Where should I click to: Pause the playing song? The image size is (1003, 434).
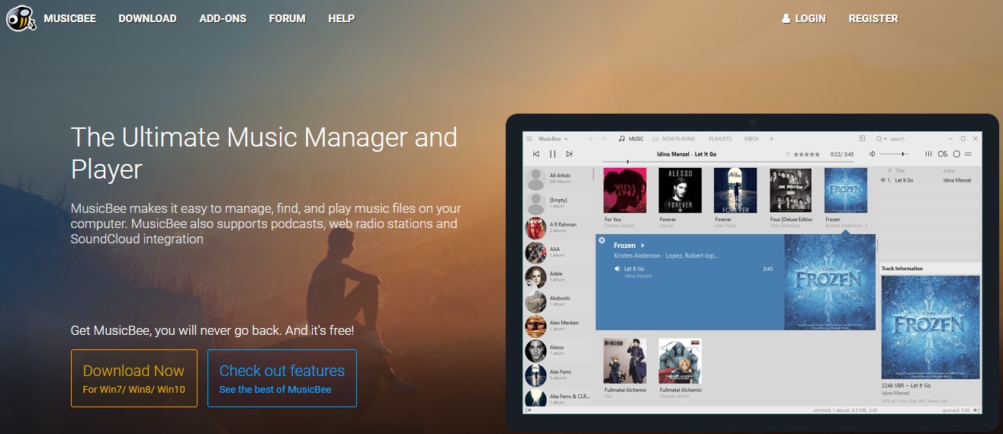(553, 154)
